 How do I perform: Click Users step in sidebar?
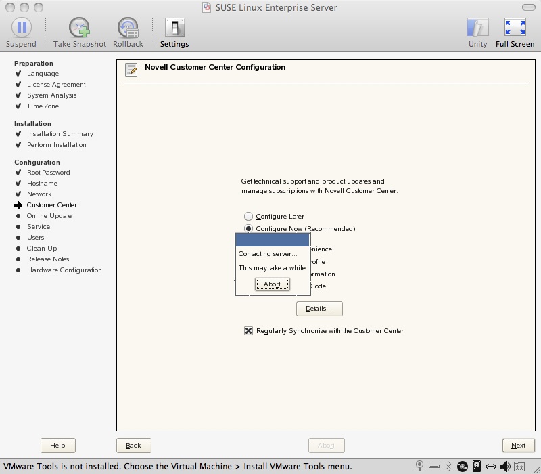36,238
